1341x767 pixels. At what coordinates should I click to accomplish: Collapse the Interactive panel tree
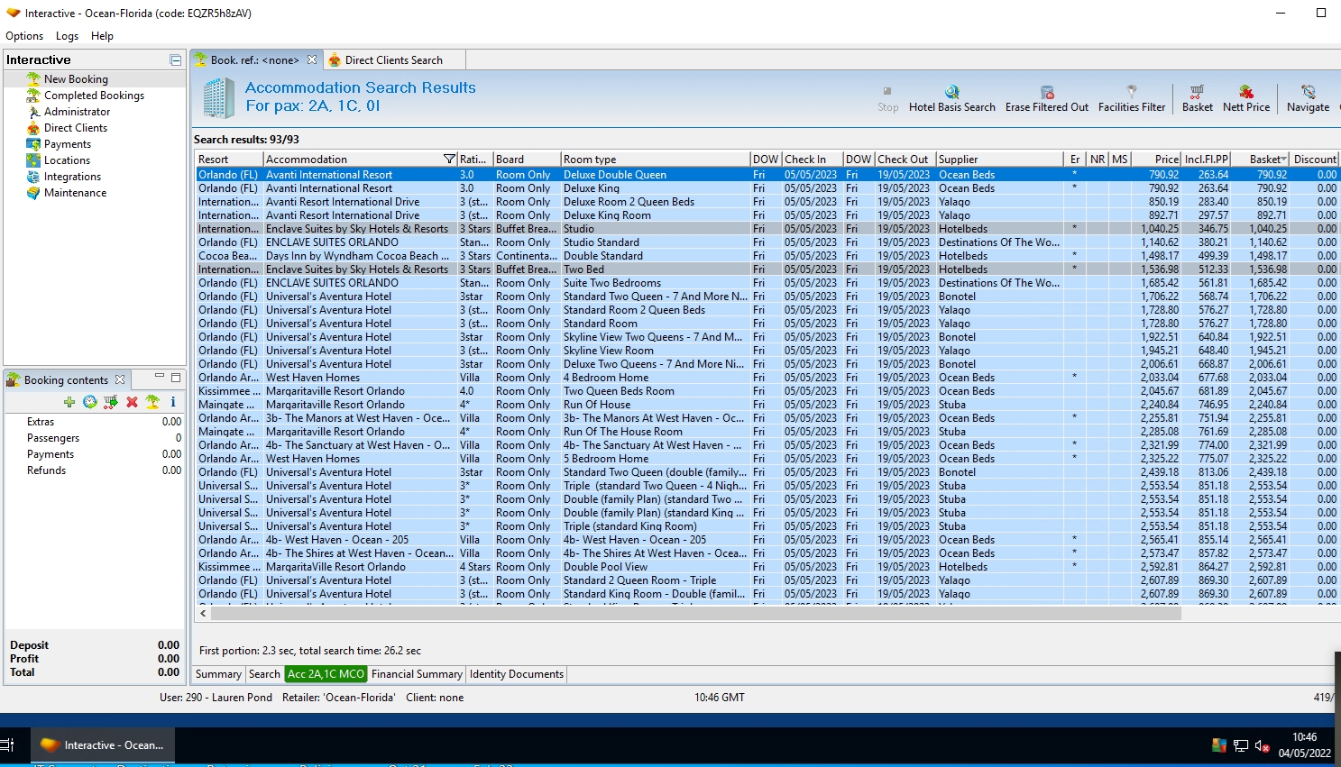176,60
